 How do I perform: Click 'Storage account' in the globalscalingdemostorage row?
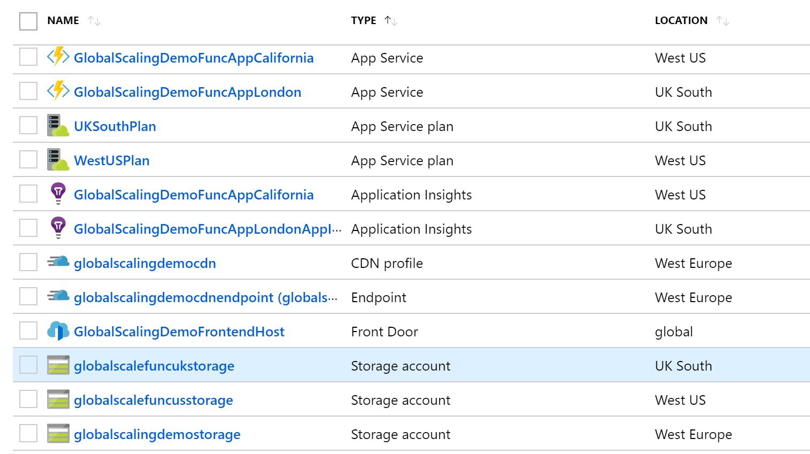pos(401,434)
